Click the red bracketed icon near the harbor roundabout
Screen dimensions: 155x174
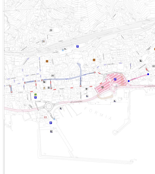(45, 117)
